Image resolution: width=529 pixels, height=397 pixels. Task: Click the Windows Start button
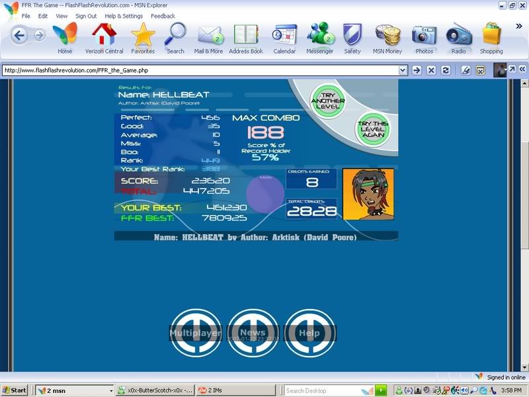(x=15, y=390)
